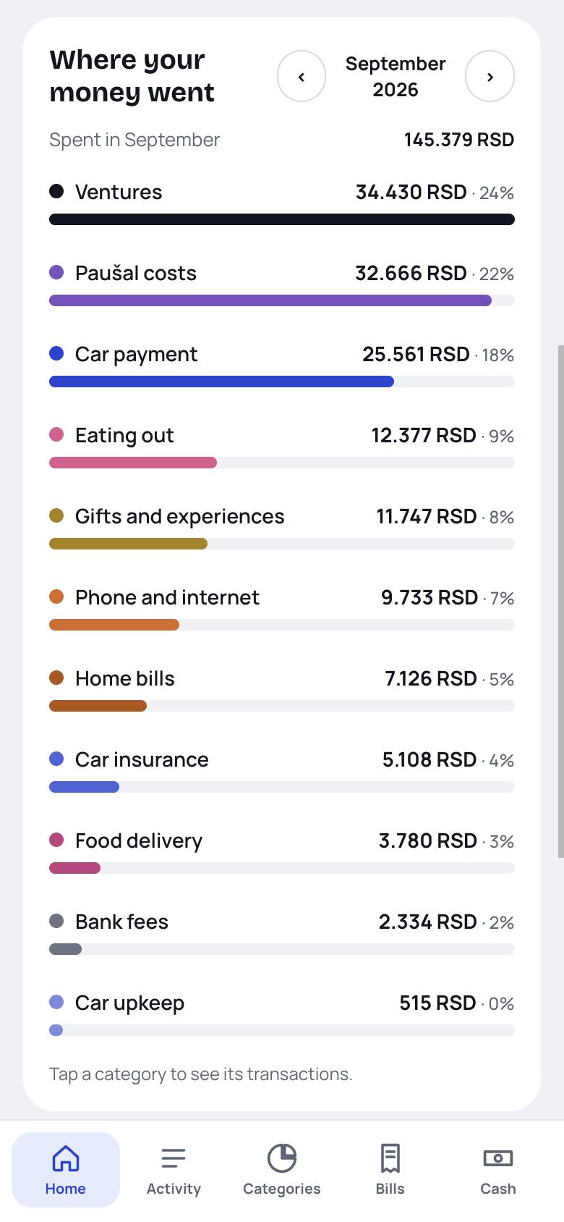Click the September 2026 month label
The height and width of the screenshot is (1222, 564).
[x=396, y=77]
